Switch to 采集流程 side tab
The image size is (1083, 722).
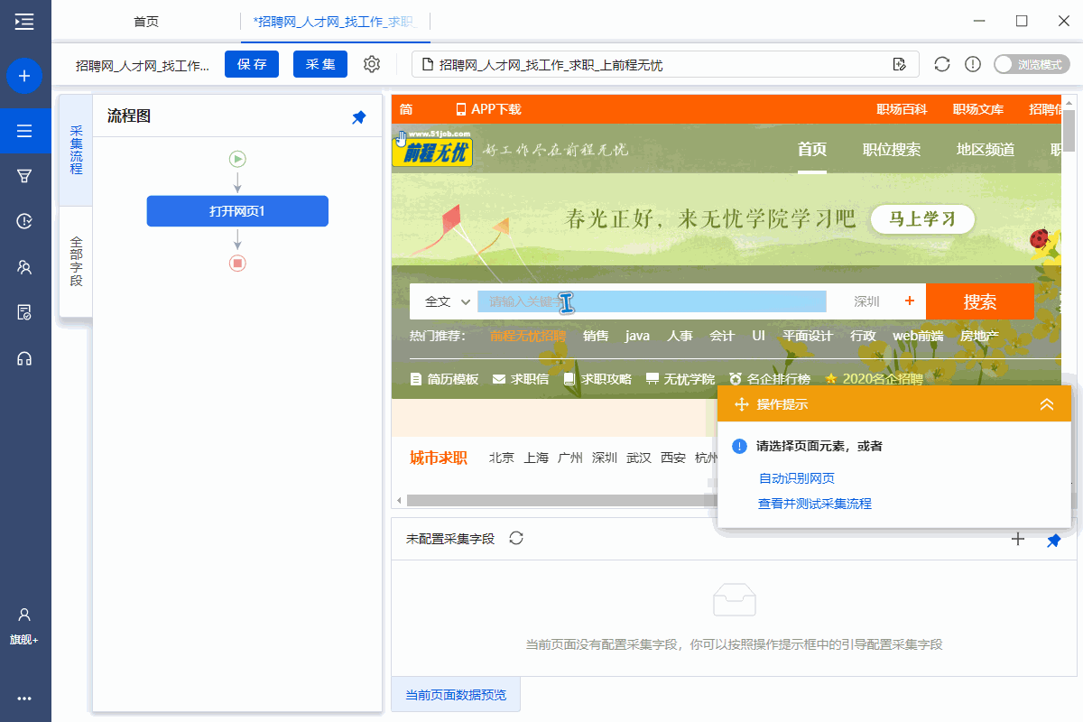[76, 150]
